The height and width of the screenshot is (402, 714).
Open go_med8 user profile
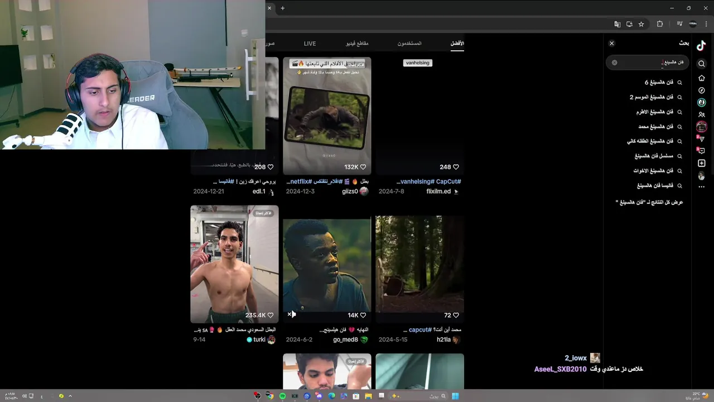pyautogui.click(x=345, y=339)
